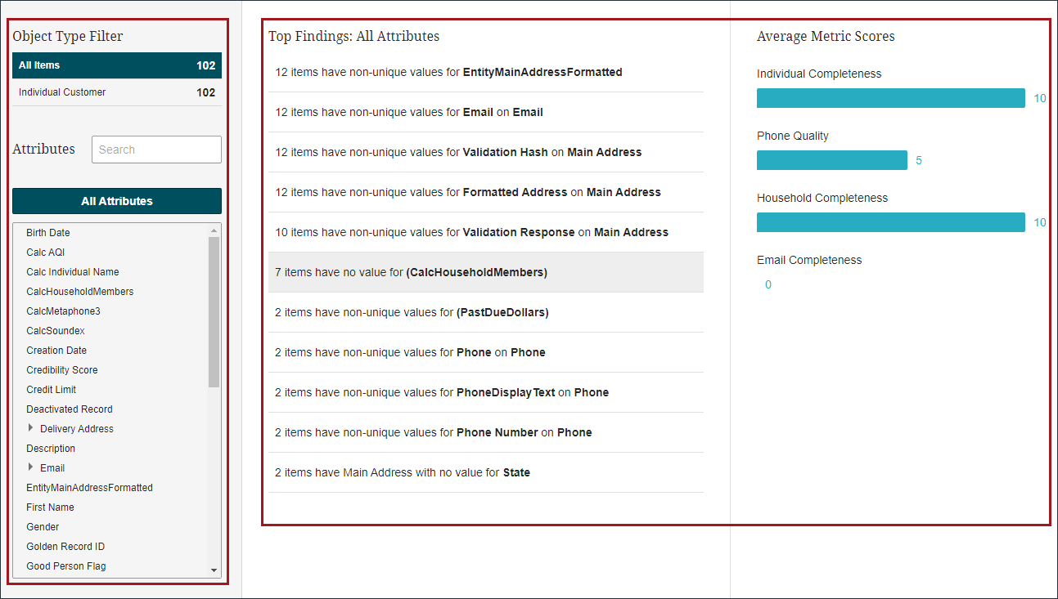The image size is (1058, 599).
Task: Click the Individual Completeness score bar
Action: coord(890,98)
